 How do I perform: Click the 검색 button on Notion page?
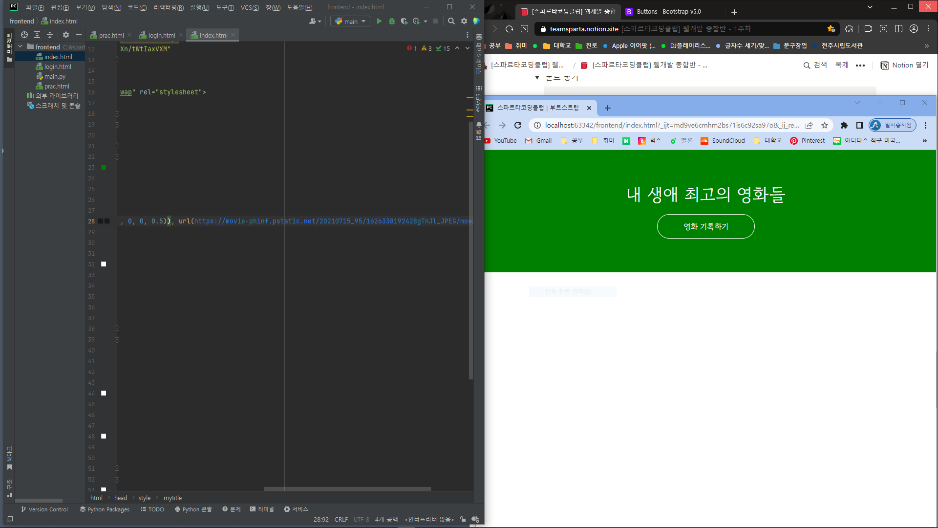click(x=815, y=65)
